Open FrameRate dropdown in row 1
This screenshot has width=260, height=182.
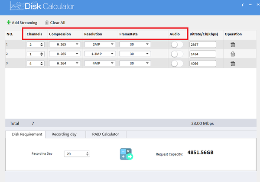[135, 44]
